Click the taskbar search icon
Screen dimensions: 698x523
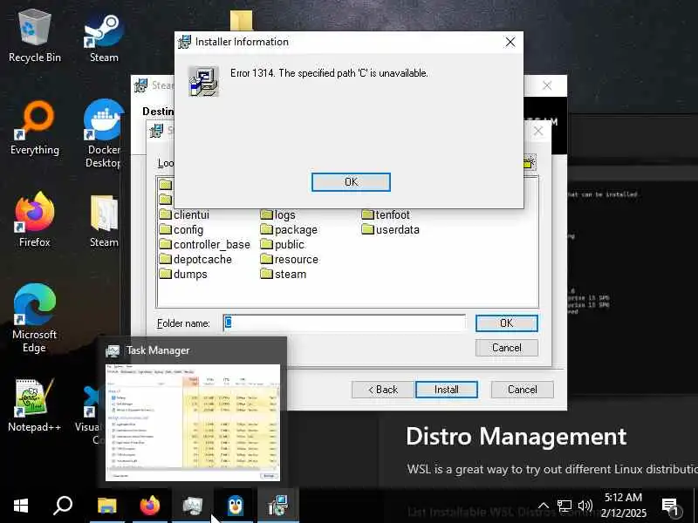tap(63, 506)
